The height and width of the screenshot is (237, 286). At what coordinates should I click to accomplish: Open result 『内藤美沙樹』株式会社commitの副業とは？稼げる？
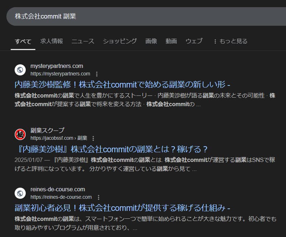111,149
